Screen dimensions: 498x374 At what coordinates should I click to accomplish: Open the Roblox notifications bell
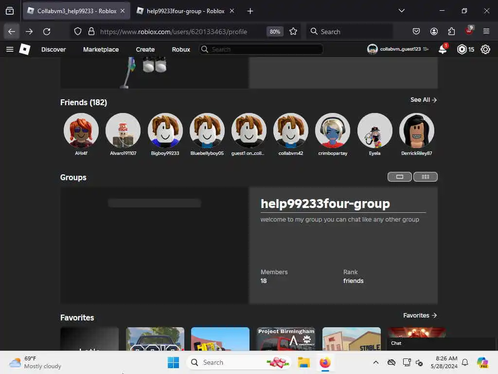pos(443,49)
